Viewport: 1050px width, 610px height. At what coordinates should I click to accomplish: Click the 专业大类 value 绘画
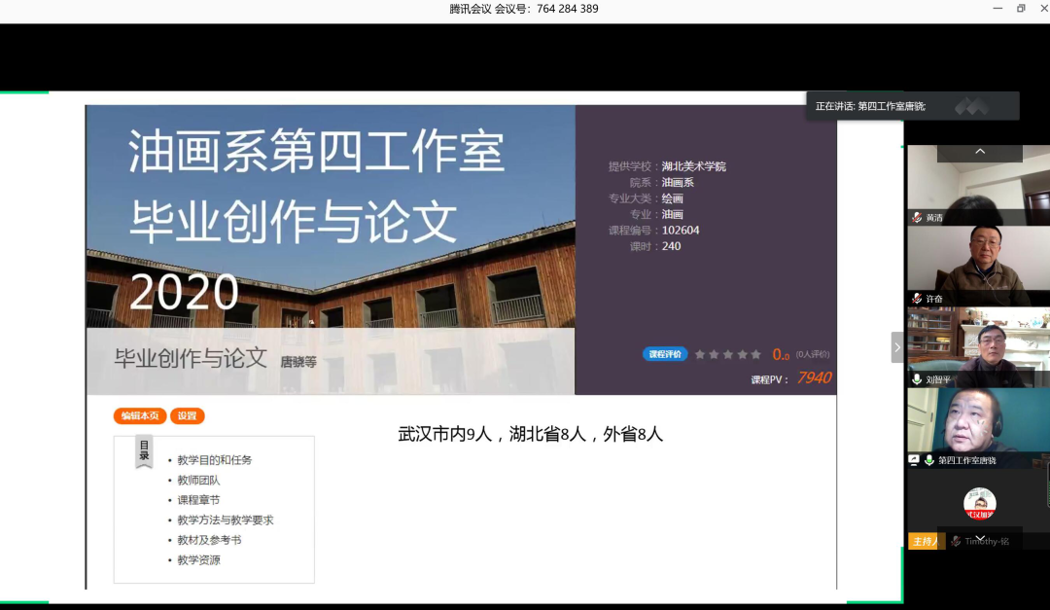point(673,198)
